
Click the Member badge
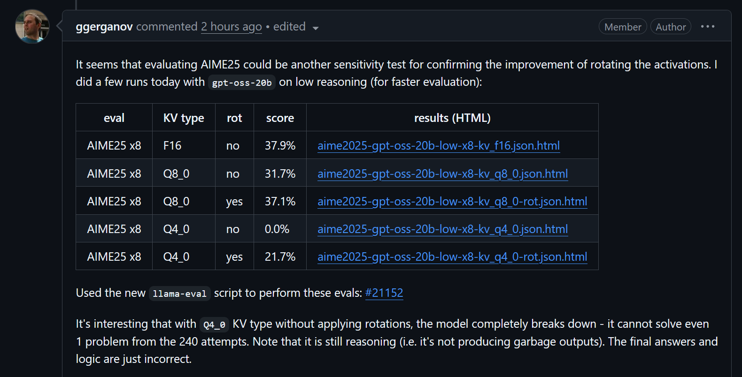[623, 27]
